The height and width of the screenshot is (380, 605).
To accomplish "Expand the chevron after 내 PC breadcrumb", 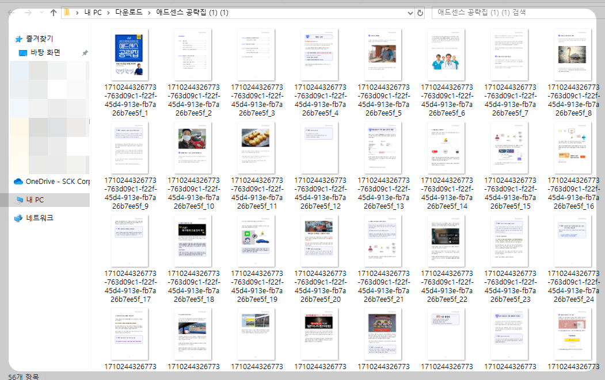I will point(108,13).
